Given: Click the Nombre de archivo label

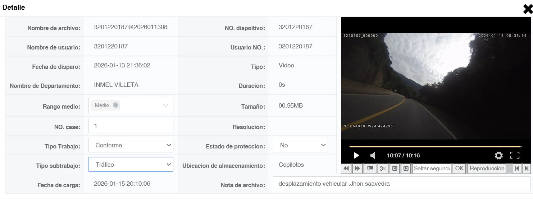Looking at the screenshot, I should pyautogui.click(x=54, y=28).
